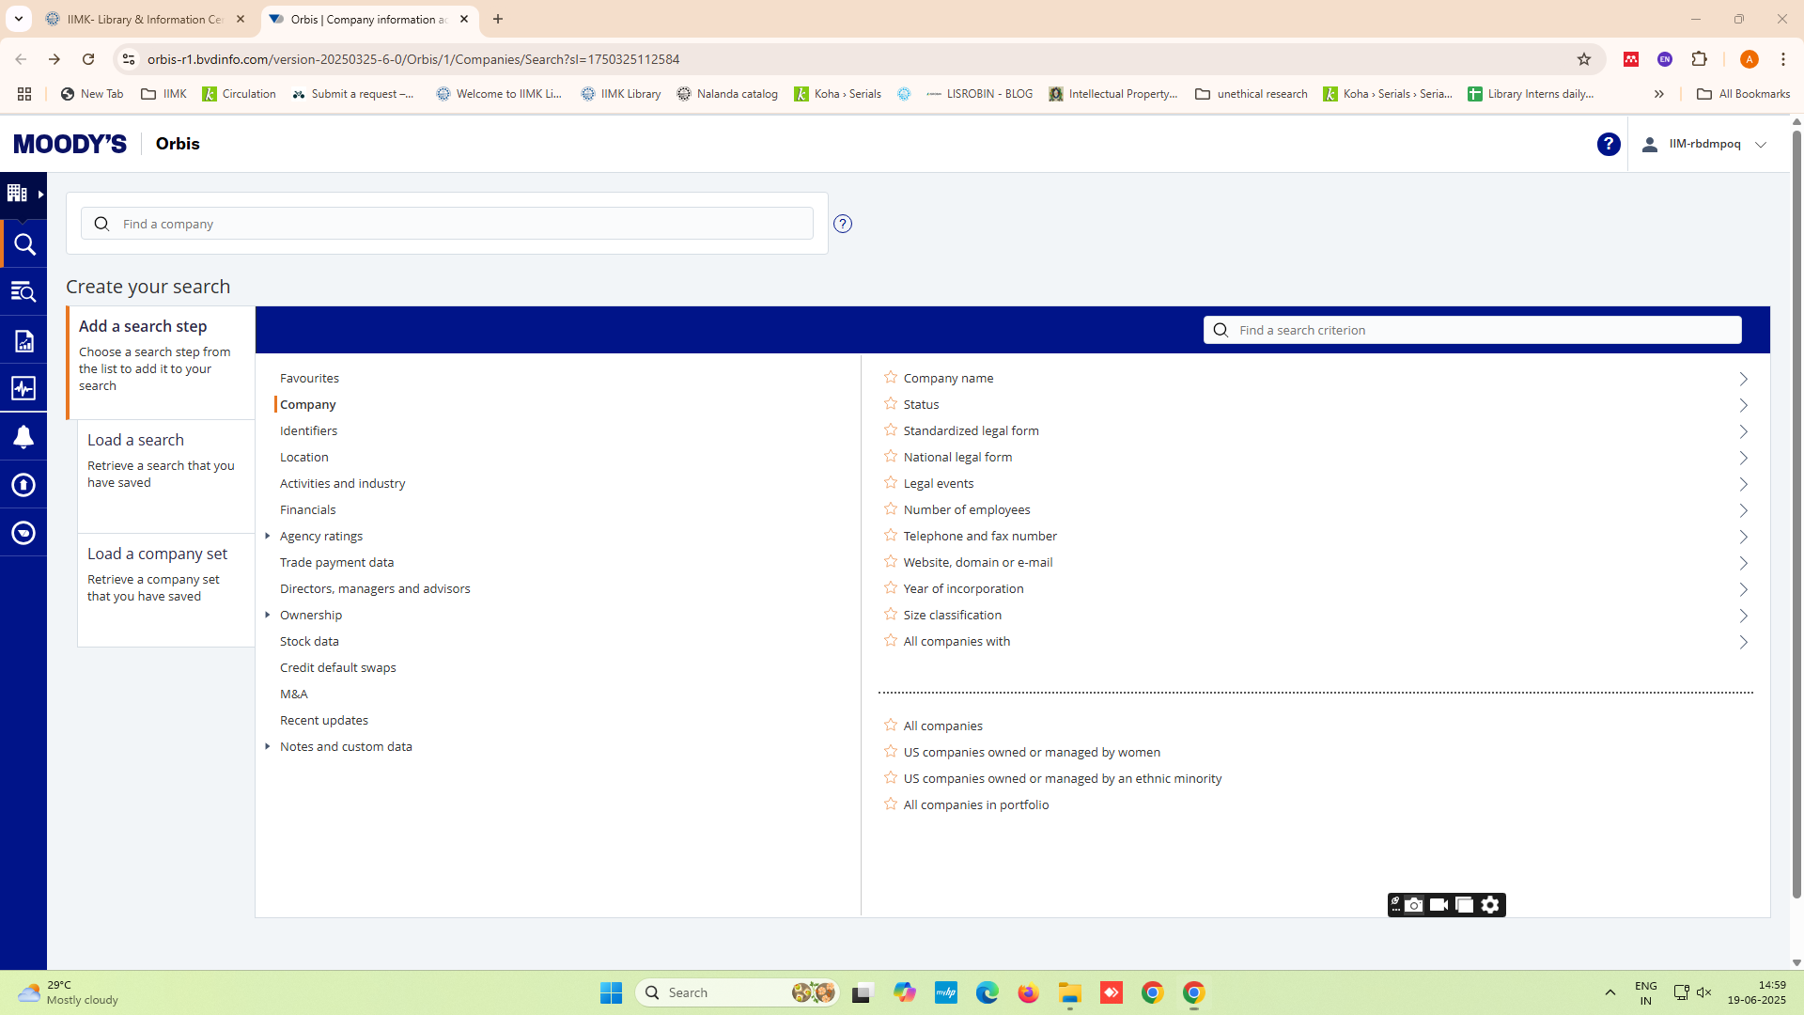Screen dimensions: 1804x1015
Task: Click the camera screenshot icon in floating toolbar
Action: [1413, 905]
